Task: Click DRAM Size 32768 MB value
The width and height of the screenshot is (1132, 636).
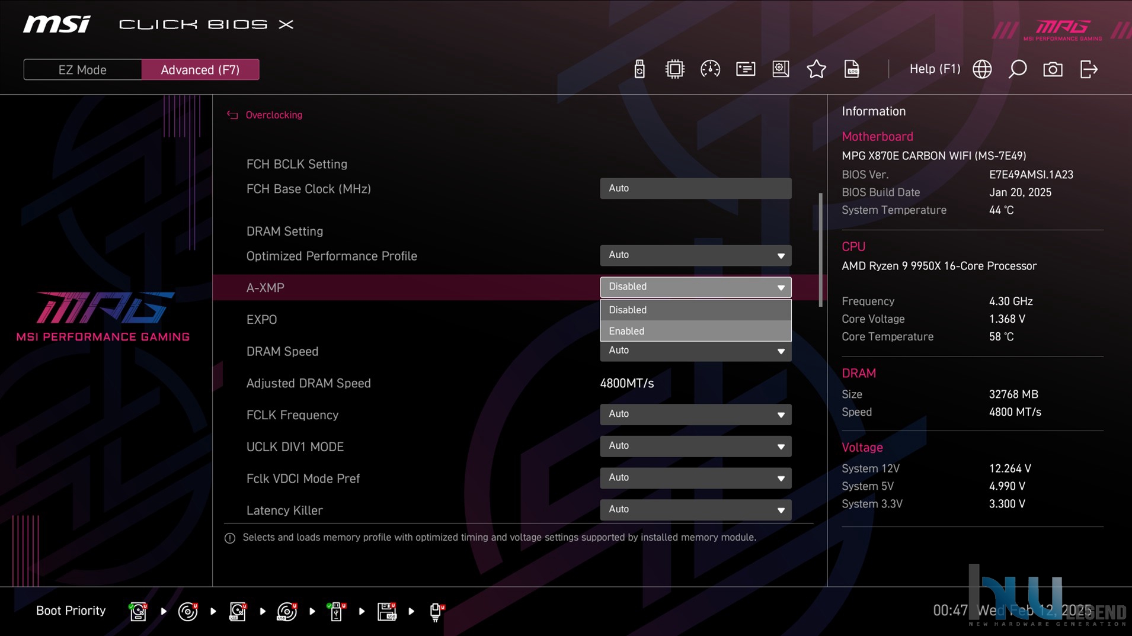Action: [1013, 394]
